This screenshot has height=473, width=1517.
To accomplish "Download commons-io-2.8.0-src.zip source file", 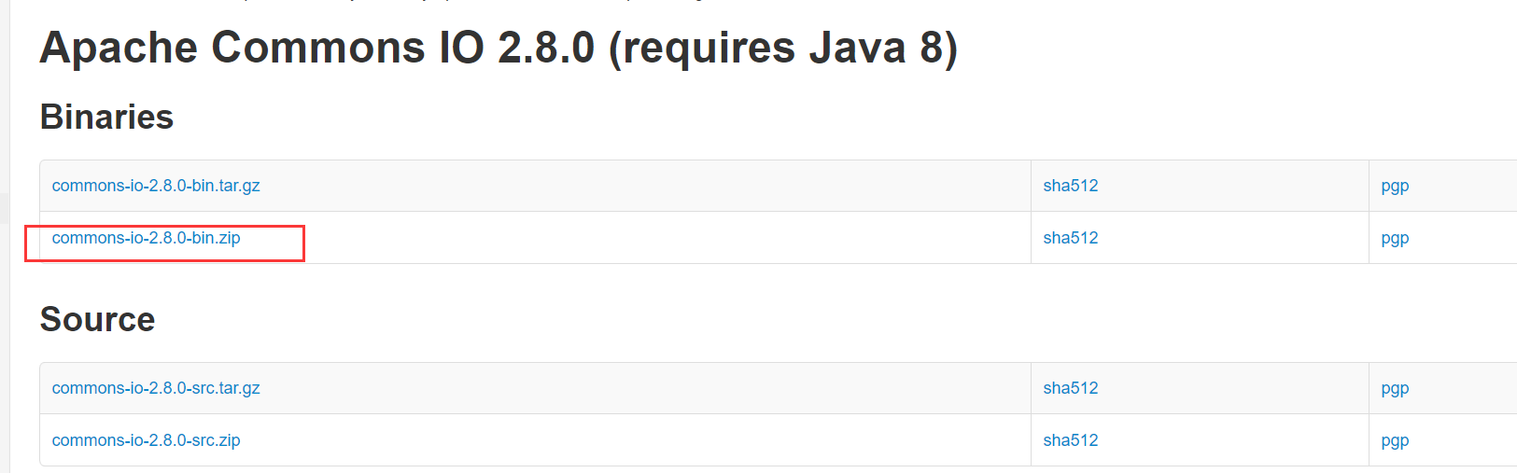I will (x=147, y=440).
